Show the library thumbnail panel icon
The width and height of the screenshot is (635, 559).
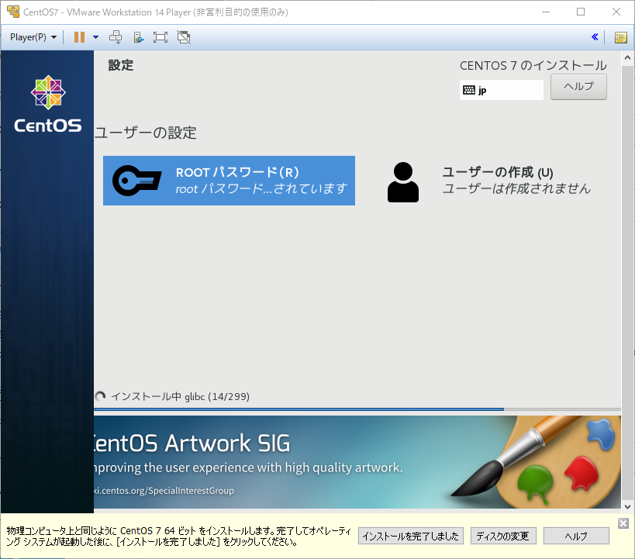coord(620,36)
